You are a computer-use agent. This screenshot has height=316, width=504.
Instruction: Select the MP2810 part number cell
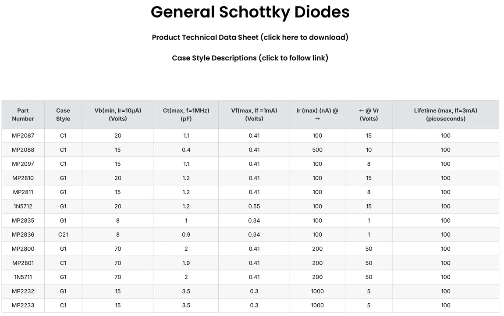tap(23, 178)
